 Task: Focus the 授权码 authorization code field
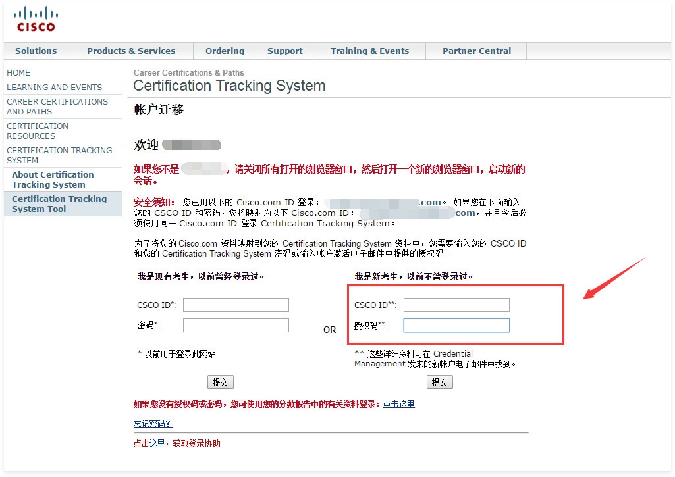tap(456, 325)
